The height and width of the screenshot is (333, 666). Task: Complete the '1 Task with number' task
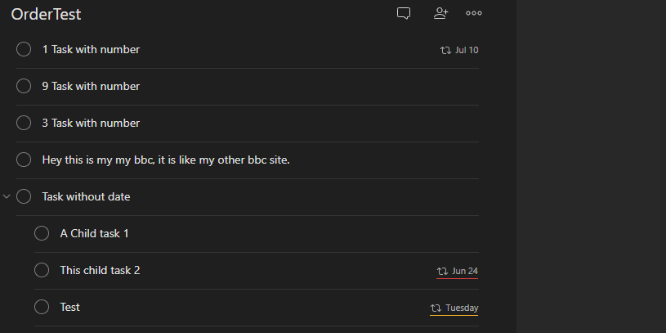click(x=24, y=50)
